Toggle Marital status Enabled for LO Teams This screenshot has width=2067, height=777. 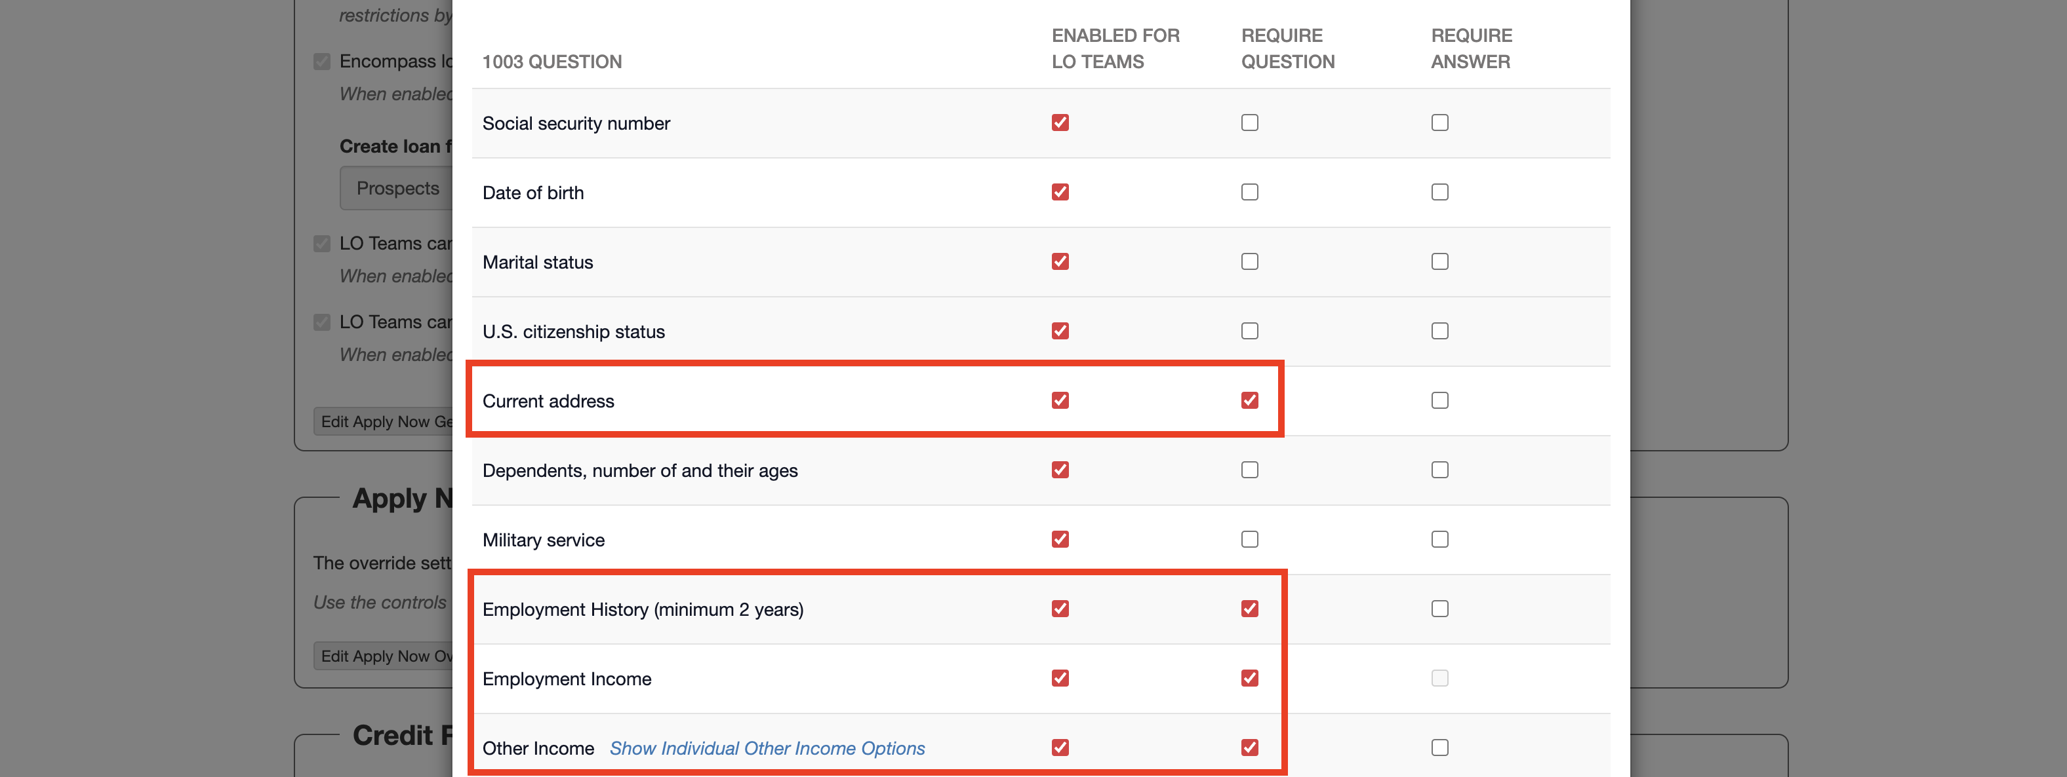tap(1060, 261)
